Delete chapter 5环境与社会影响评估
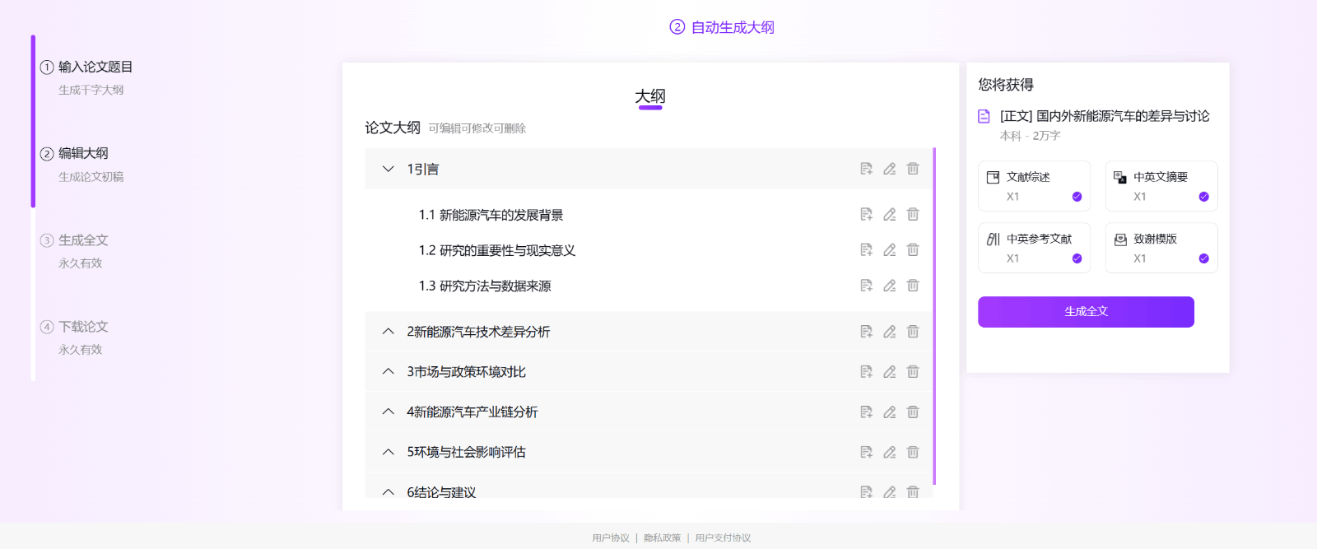Image resolution: width=1317 pixels, height=549 pixels. (913, 452)
